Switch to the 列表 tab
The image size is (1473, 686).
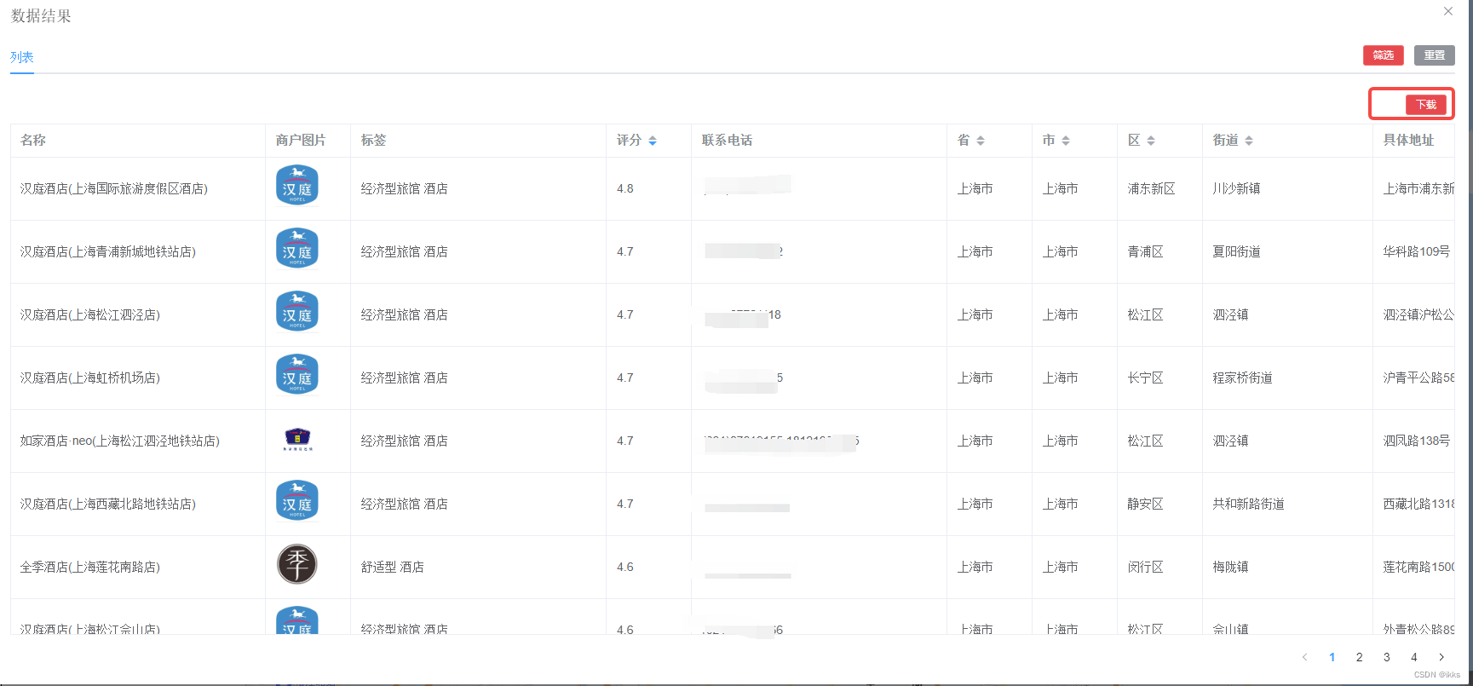pyautogui.click(x=22, y=57)
